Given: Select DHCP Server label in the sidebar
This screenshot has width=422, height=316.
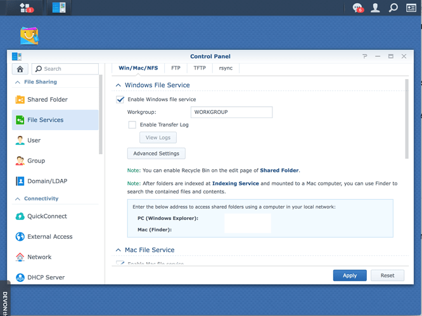Looking at the screenshot, I should click(x=46, y=277).
